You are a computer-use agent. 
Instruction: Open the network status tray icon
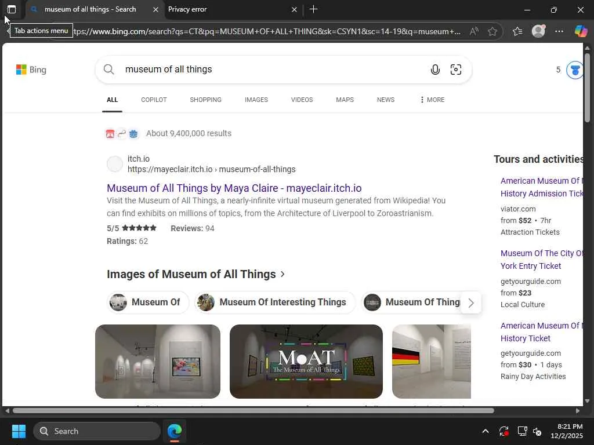point(523,431)
